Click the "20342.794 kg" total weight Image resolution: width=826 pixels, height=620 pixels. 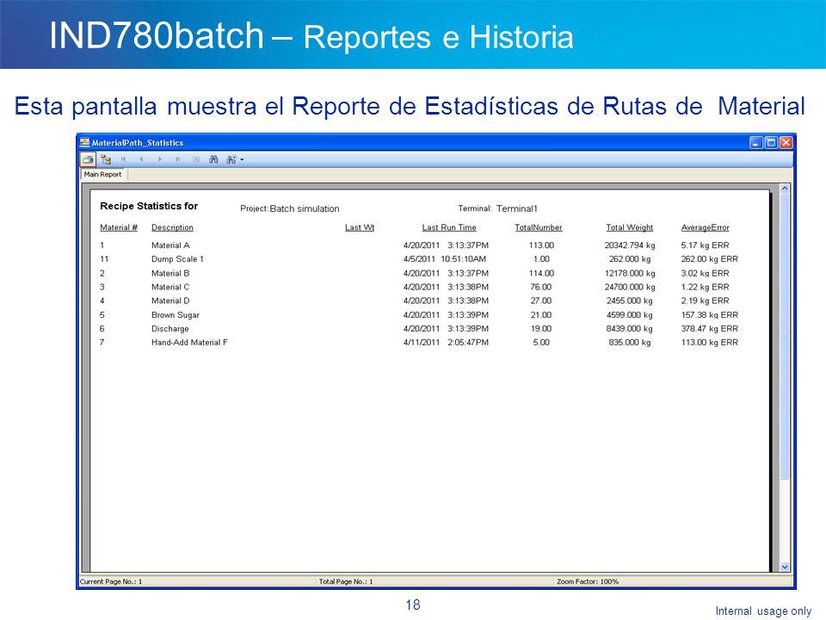click(630, 245)
